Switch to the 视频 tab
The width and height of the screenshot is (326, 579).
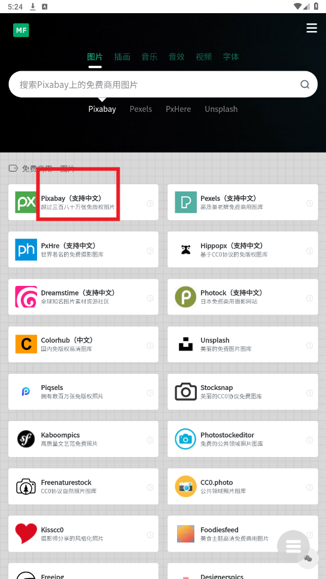click(x=204, y=56)
